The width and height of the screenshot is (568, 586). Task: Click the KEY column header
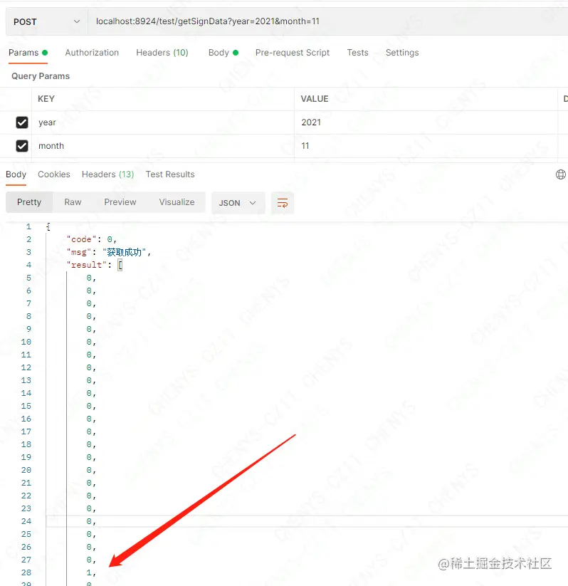(x=46, y=99)
